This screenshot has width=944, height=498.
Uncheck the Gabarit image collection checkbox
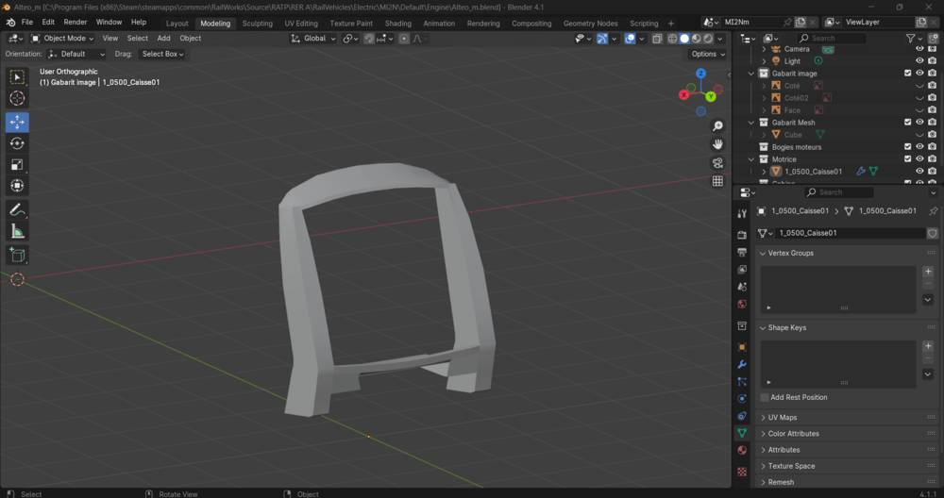pos(907,74)
